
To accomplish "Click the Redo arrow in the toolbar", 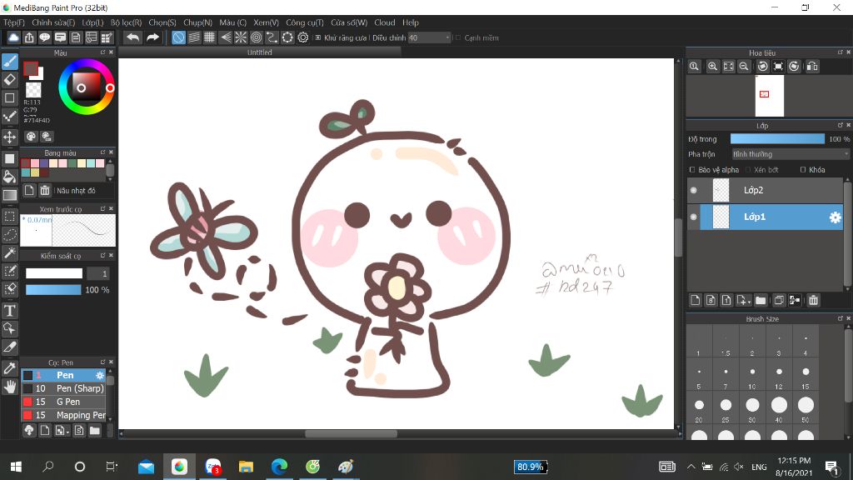I will 153,37.
